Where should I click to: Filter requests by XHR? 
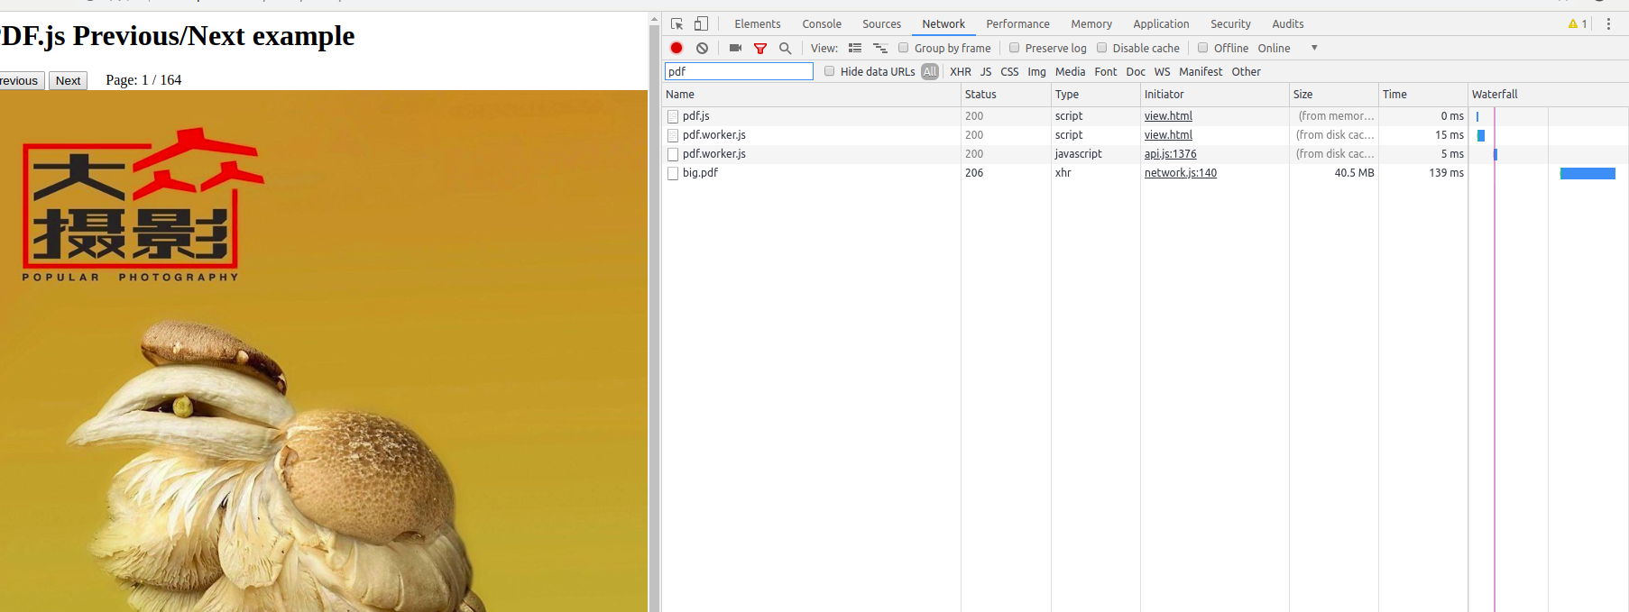tap(961, 71)
